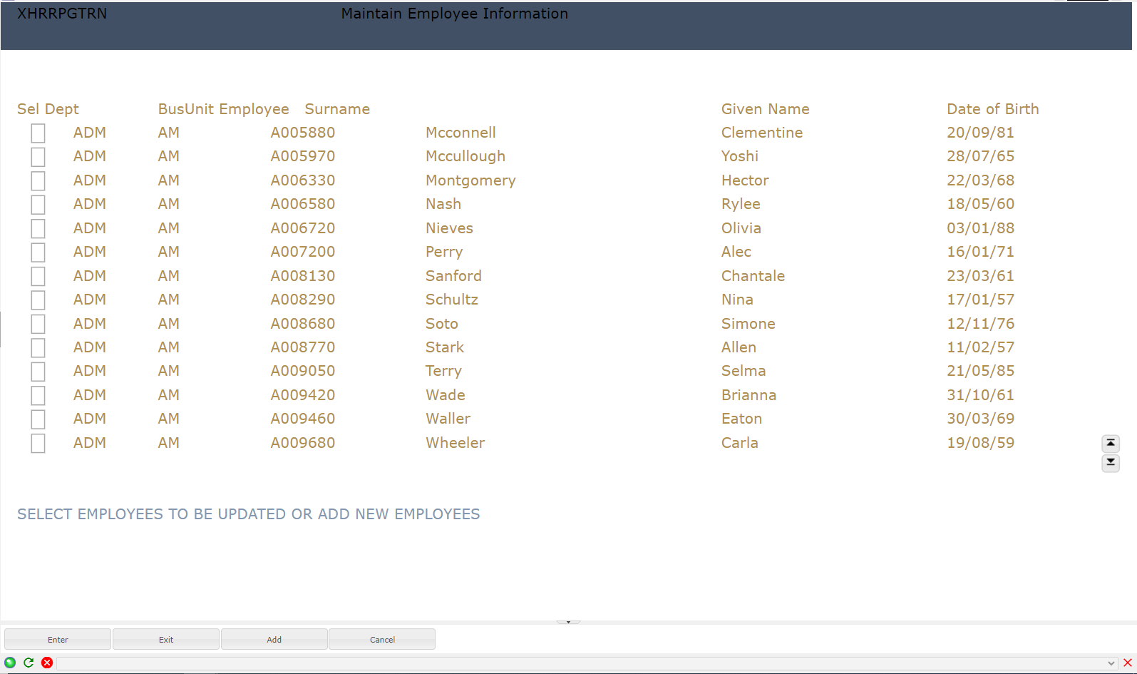Viewport: 1137px width, 674px height.
Task: Click the Add button
Action: point(274,640)
